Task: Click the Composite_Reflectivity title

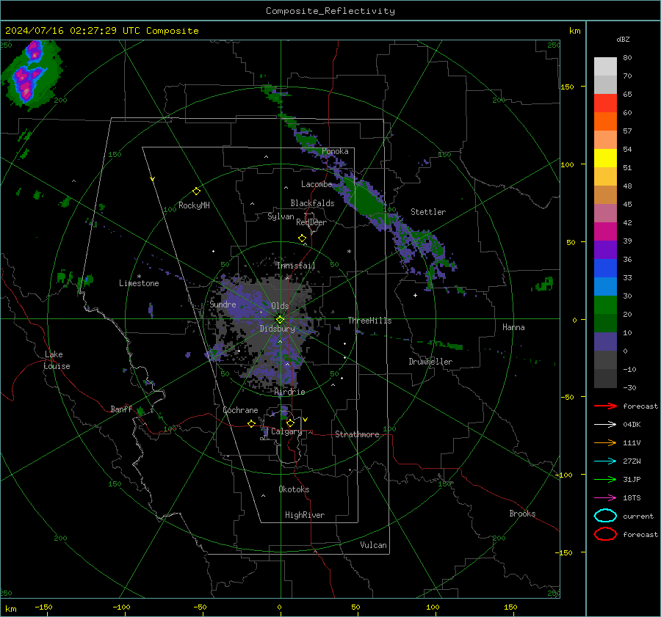Action: pyautogui.click(x=330, y=11)
